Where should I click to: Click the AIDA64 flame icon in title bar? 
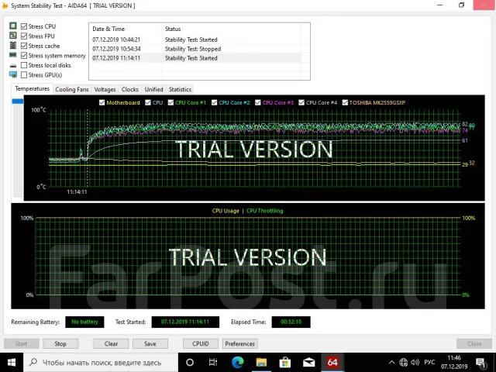[5, 5]
